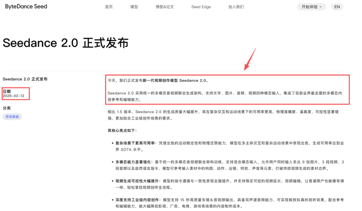Select the date text 2026-02-12

coord(13,96)
